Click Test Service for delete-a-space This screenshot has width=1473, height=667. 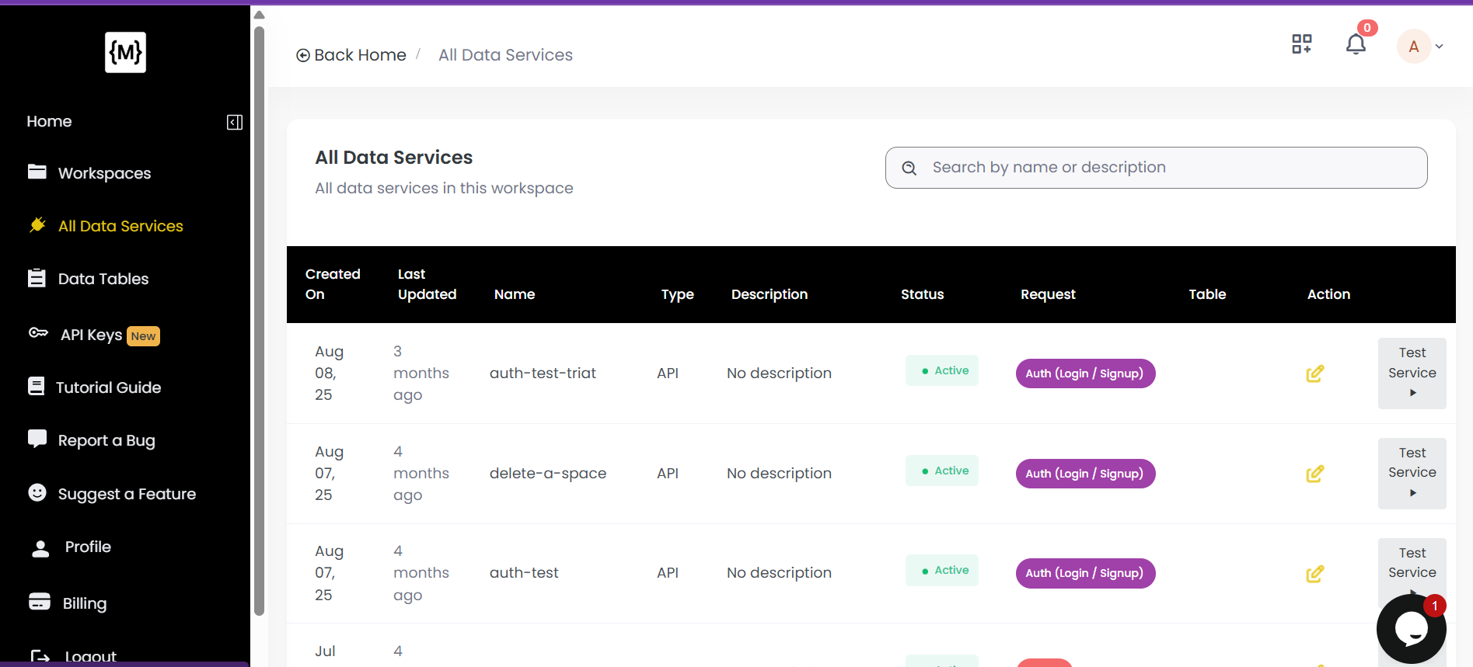pos(1412,474)
